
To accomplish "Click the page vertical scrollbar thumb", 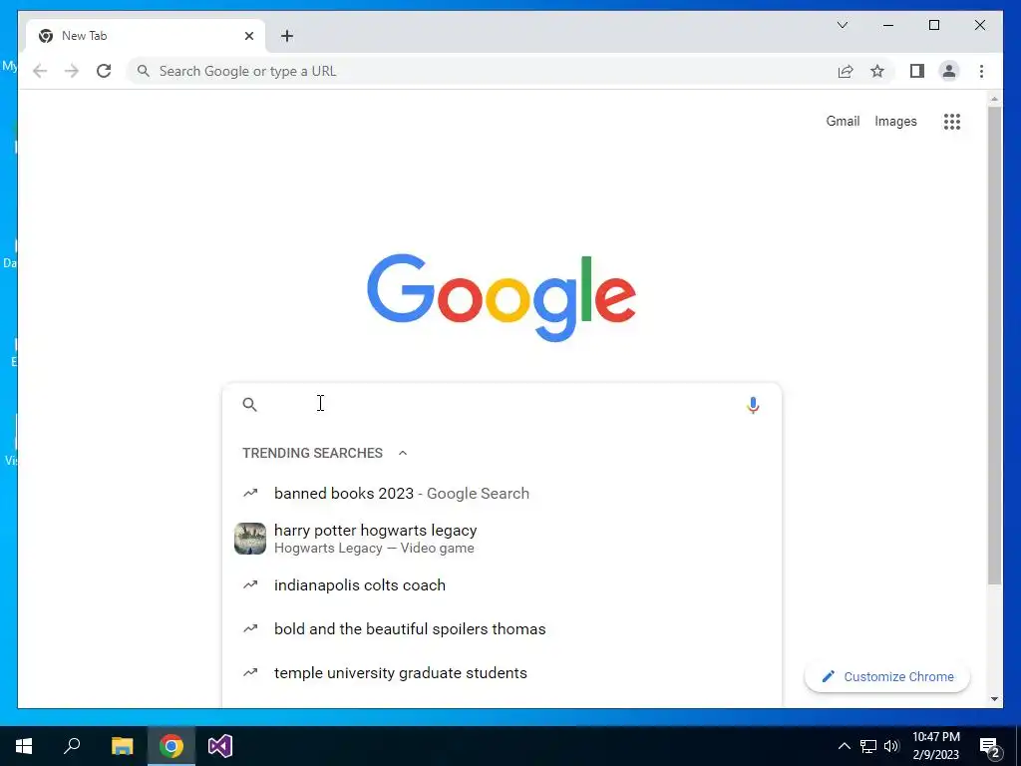I will pyautogui.click(x=994, y=345).
